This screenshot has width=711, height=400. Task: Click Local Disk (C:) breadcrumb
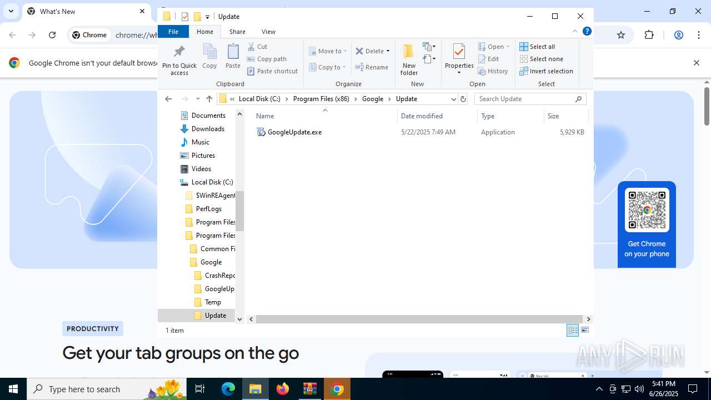point(259,99)
